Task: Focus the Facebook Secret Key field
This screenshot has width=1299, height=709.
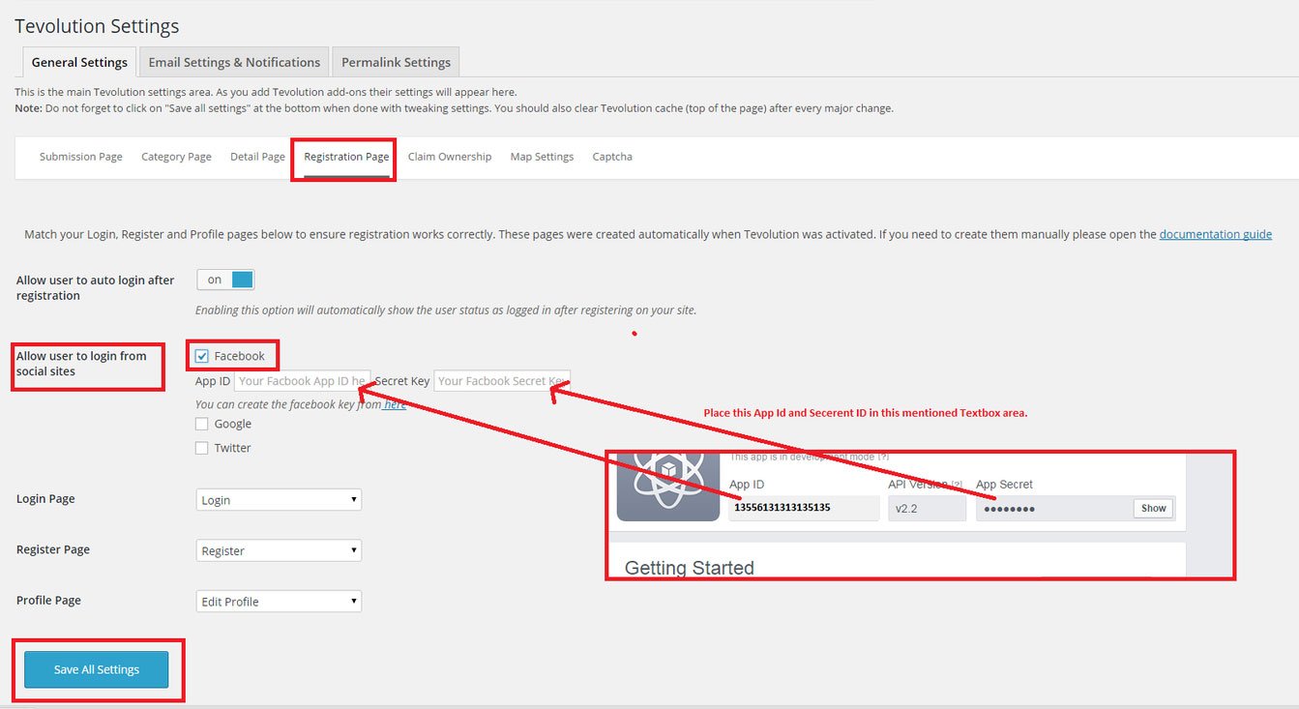Action: (502, 381)
